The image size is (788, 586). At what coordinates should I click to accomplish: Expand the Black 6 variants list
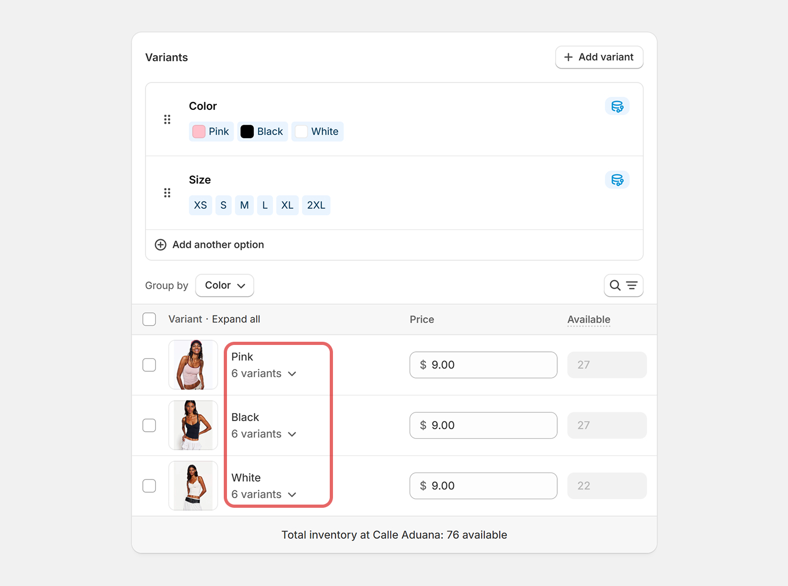(x=264, y=434)
